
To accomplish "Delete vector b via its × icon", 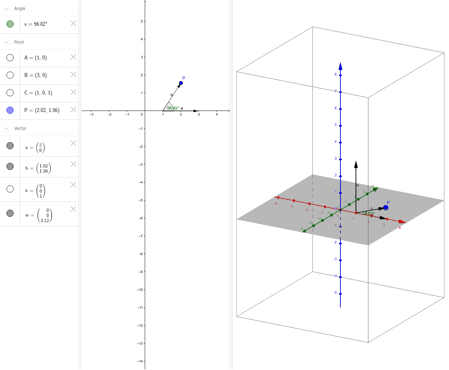I will pos(73,164).
